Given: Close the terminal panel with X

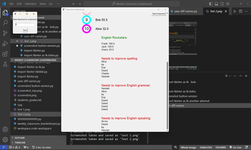Looking at the screenshot, I should (x=246, y=76).
